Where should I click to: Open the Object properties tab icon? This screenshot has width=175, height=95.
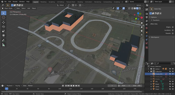[147, 32]
